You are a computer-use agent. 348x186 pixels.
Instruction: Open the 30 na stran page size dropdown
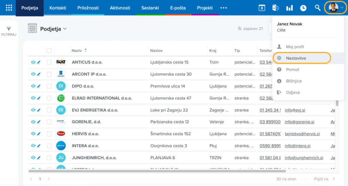(292, 179)
